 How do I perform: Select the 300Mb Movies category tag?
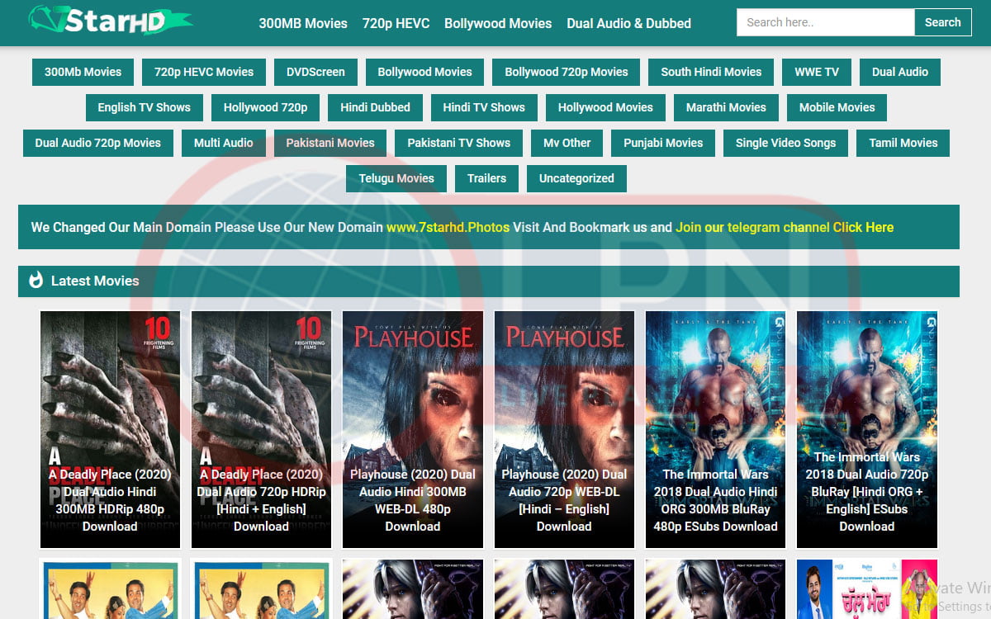[83, 72]
